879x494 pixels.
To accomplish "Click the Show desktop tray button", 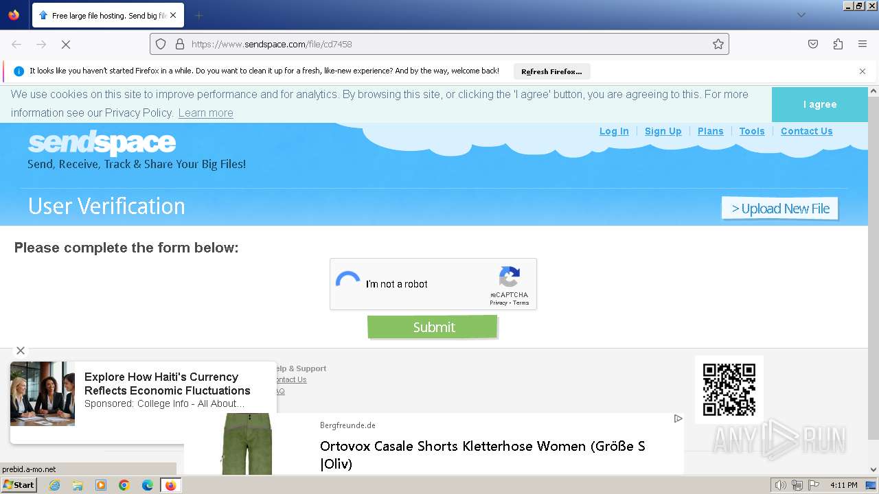I will [x=871, y=485].
